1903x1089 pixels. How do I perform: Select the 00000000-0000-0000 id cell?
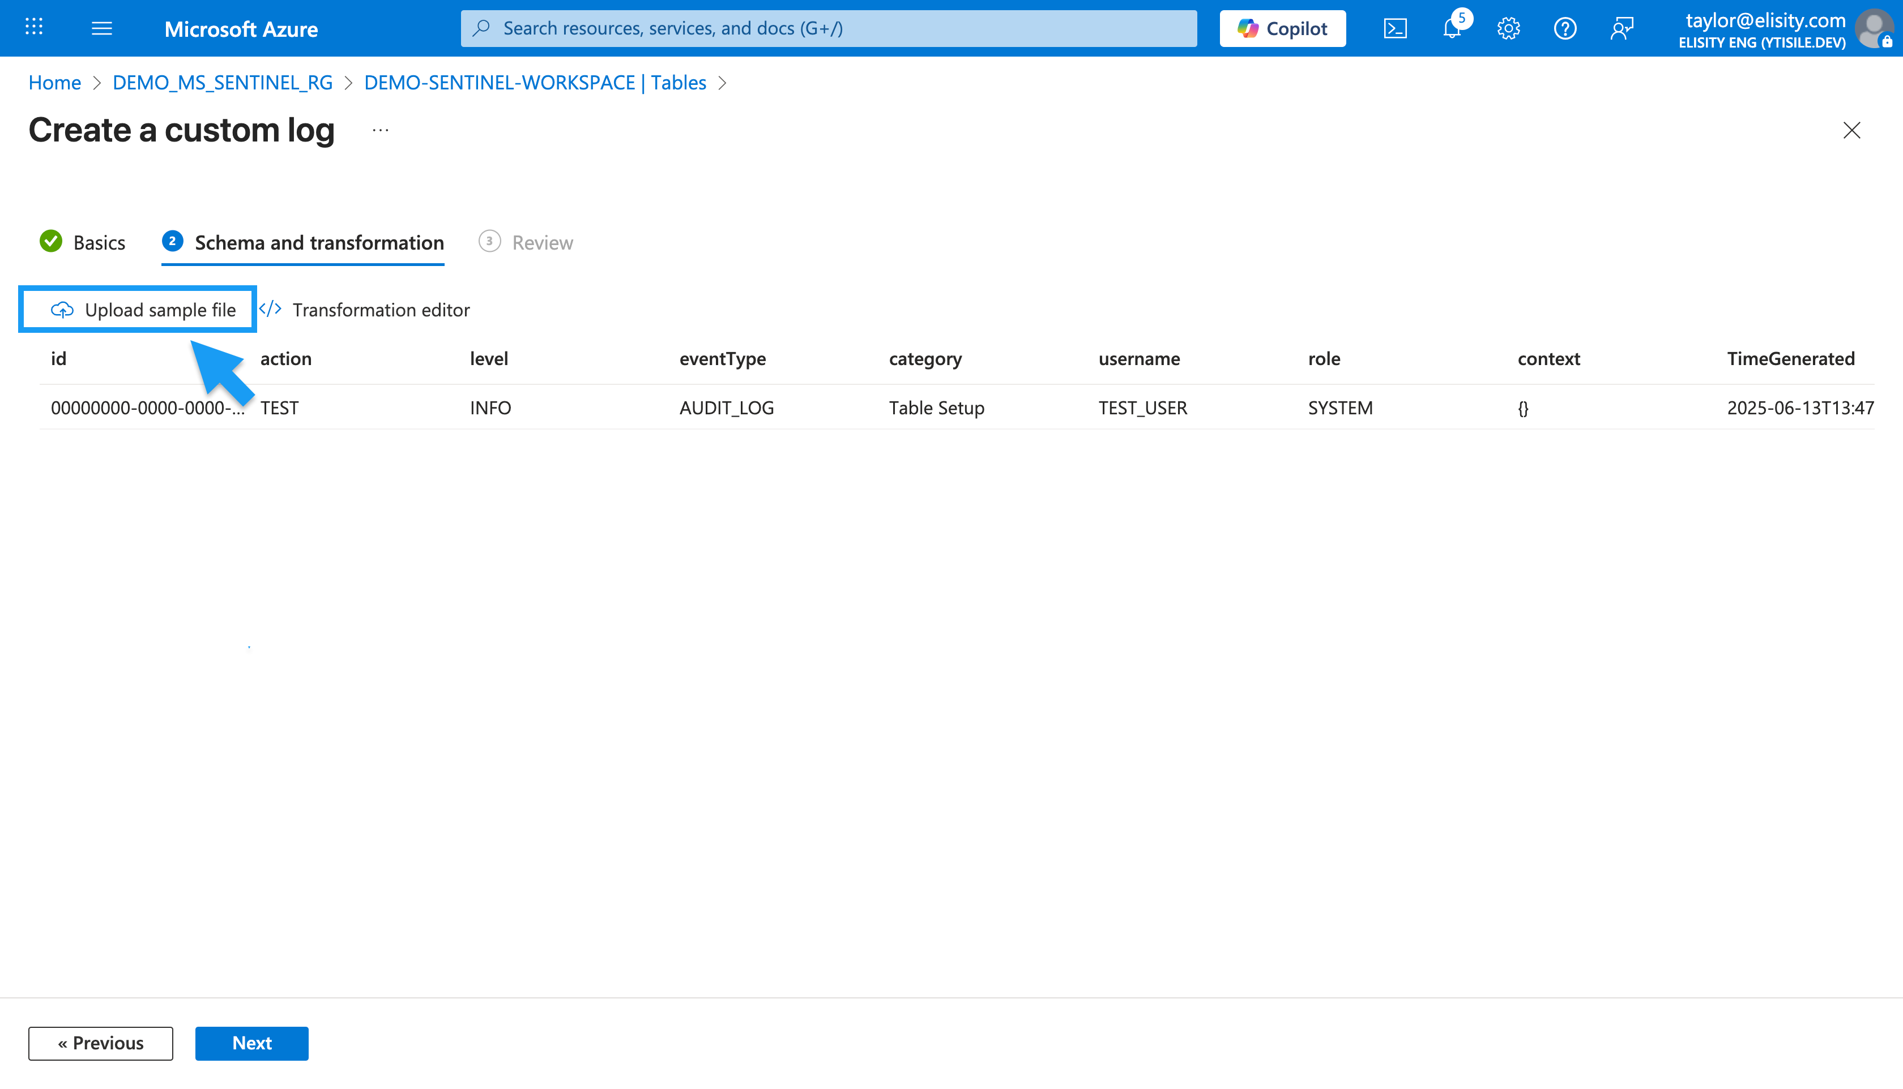point(147,408)
